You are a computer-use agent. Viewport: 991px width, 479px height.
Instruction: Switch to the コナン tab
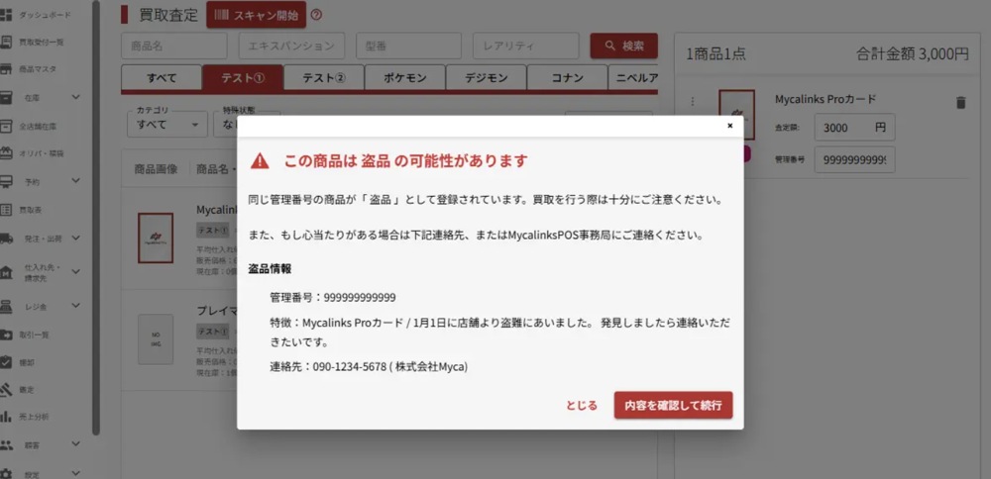(x=567, y=78)
